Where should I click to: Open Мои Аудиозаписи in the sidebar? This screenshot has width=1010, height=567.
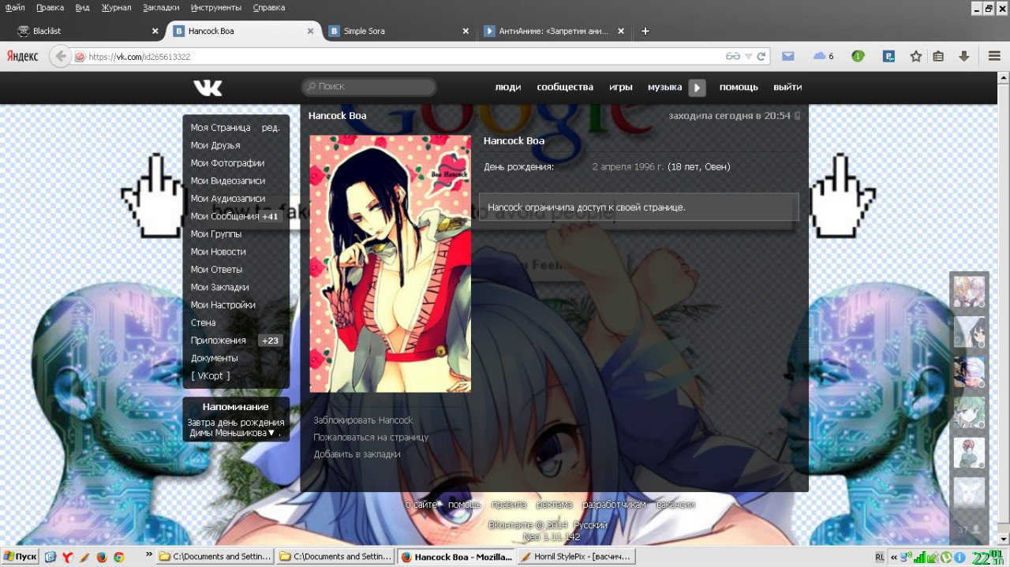click(228, 199)
